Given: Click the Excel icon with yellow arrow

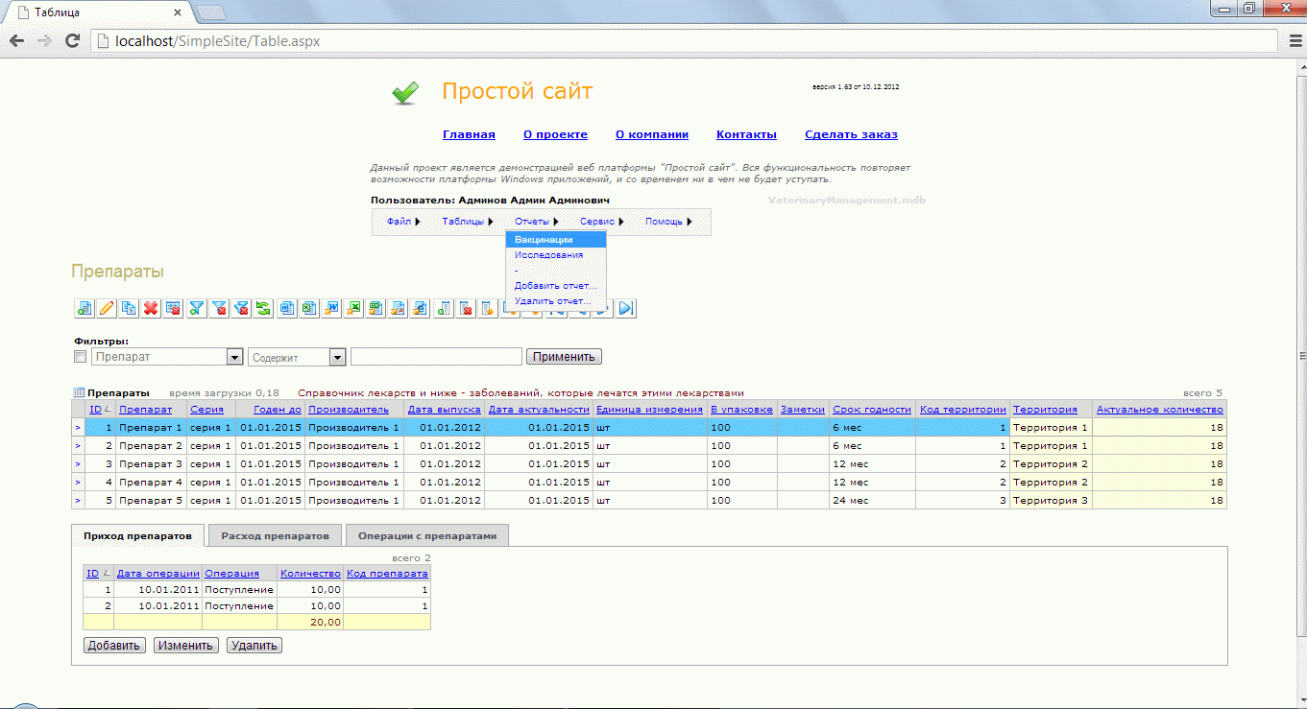Looking at the screenshot, I should 353,308.
